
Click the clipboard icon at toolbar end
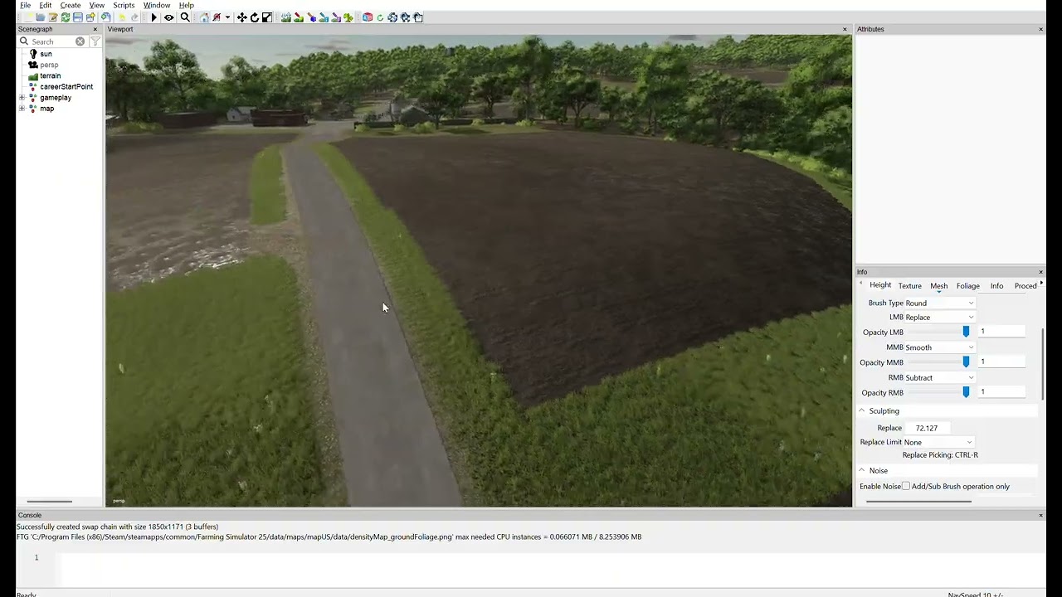[418, 17]
